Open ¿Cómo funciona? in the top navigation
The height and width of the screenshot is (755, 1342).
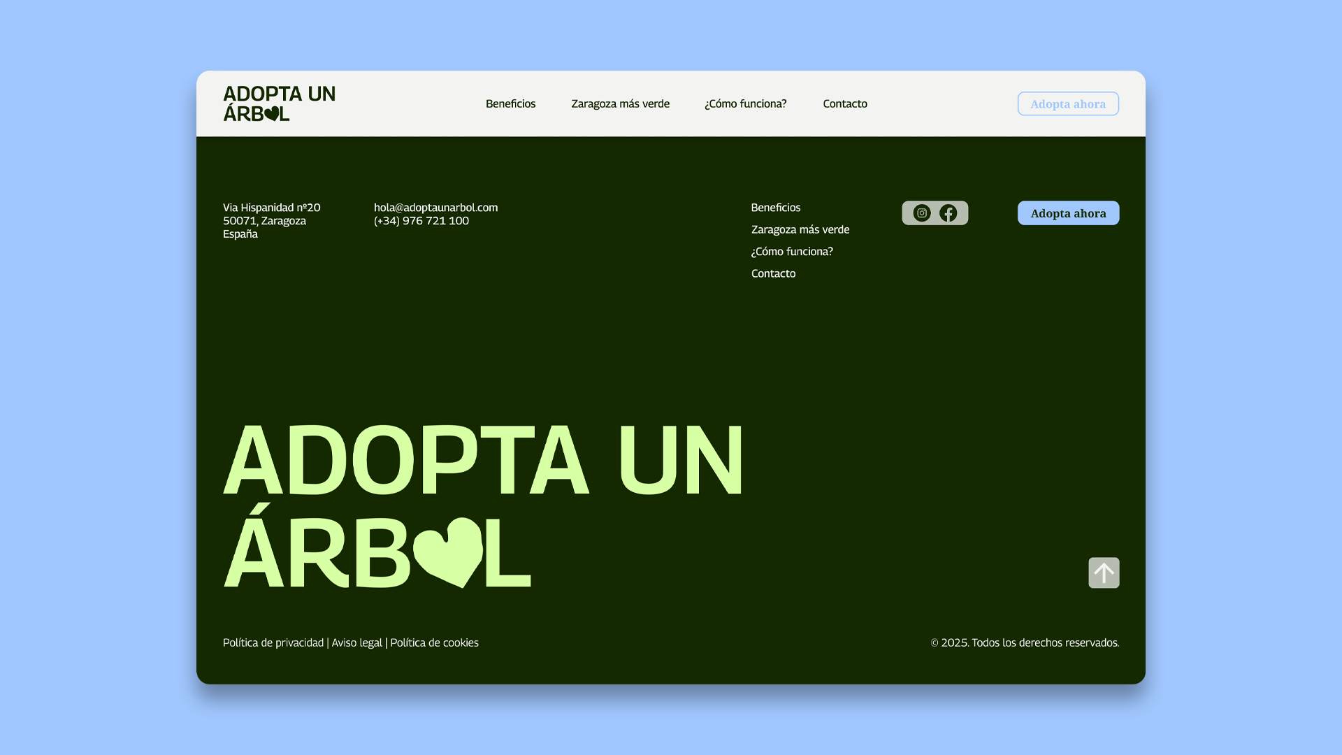[746, 103]
